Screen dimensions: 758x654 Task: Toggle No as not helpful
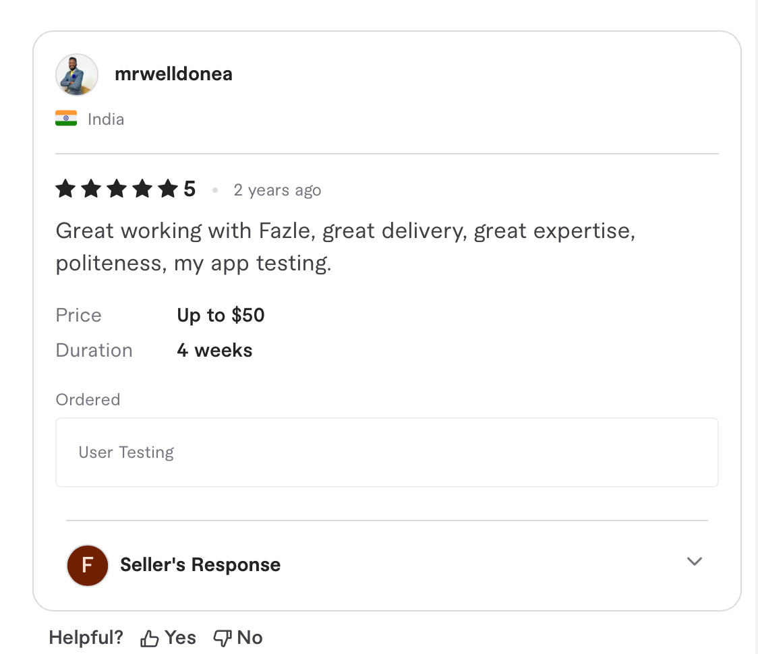[237, 636]
